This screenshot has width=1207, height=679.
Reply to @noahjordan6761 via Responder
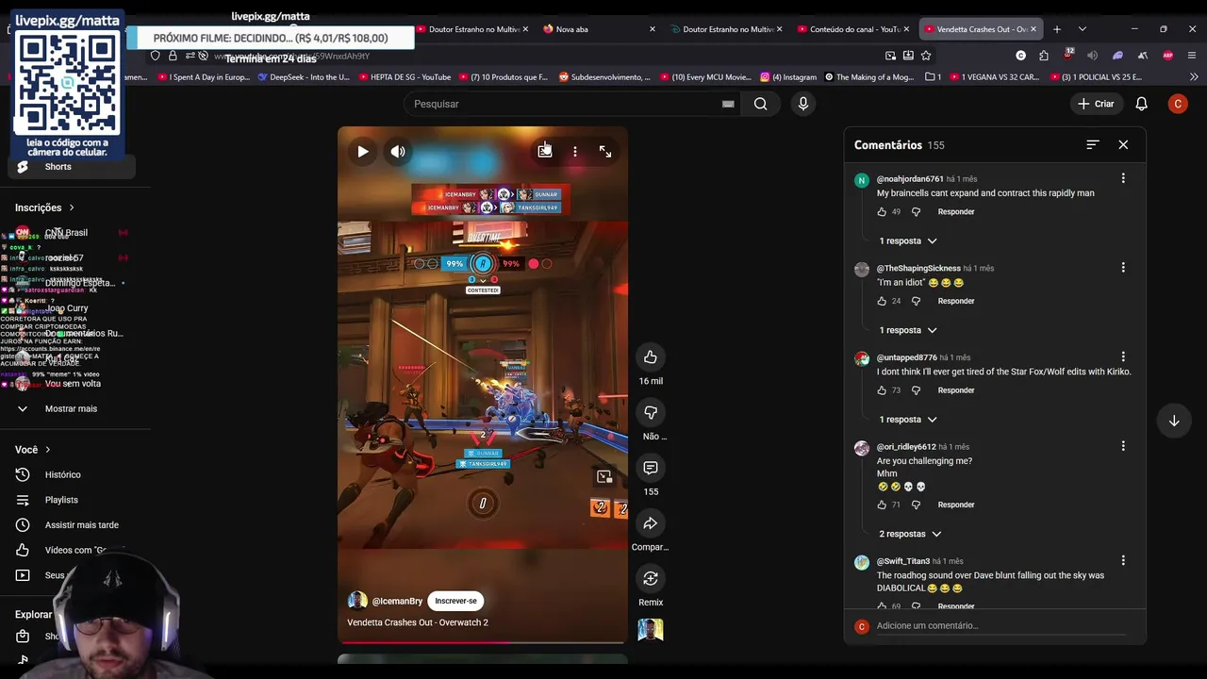point(956,212)
